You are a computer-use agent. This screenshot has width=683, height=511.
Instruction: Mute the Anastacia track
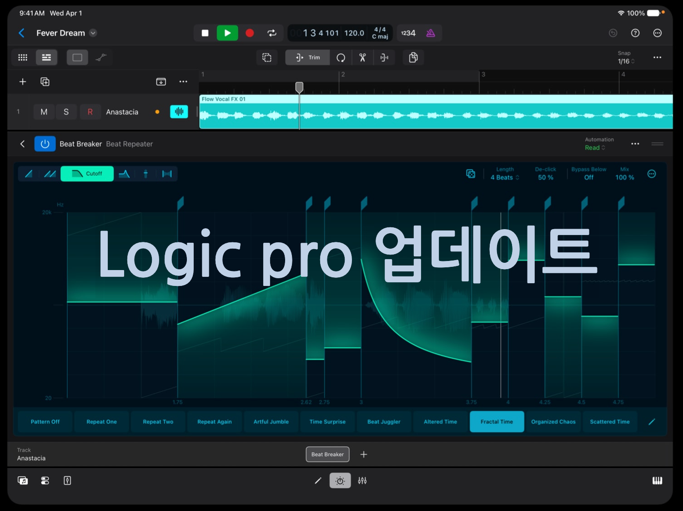pos(44,112)
